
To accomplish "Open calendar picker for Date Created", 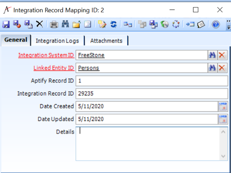I will 223,106.
